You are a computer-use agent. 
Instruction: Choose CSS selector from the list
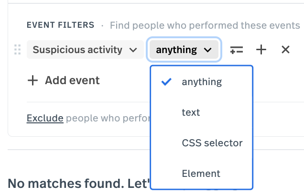[x=201, y=143]
